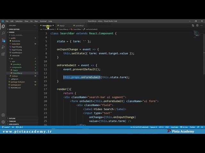The height and width of the screenshot is (153, 205).
Task: Close the SearchBar.js tab
Action: [53, 25]
